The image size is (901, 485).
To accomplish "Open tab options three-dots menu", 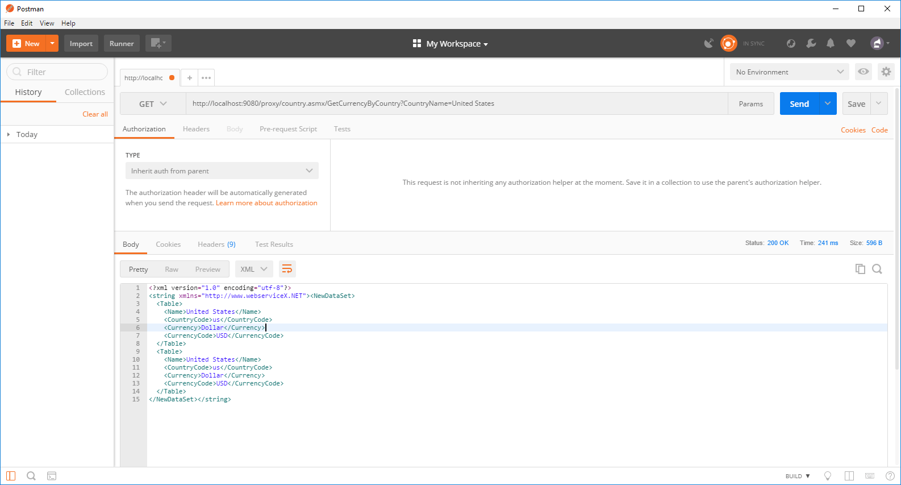I will pyautogui.click(x=206, y=78).
